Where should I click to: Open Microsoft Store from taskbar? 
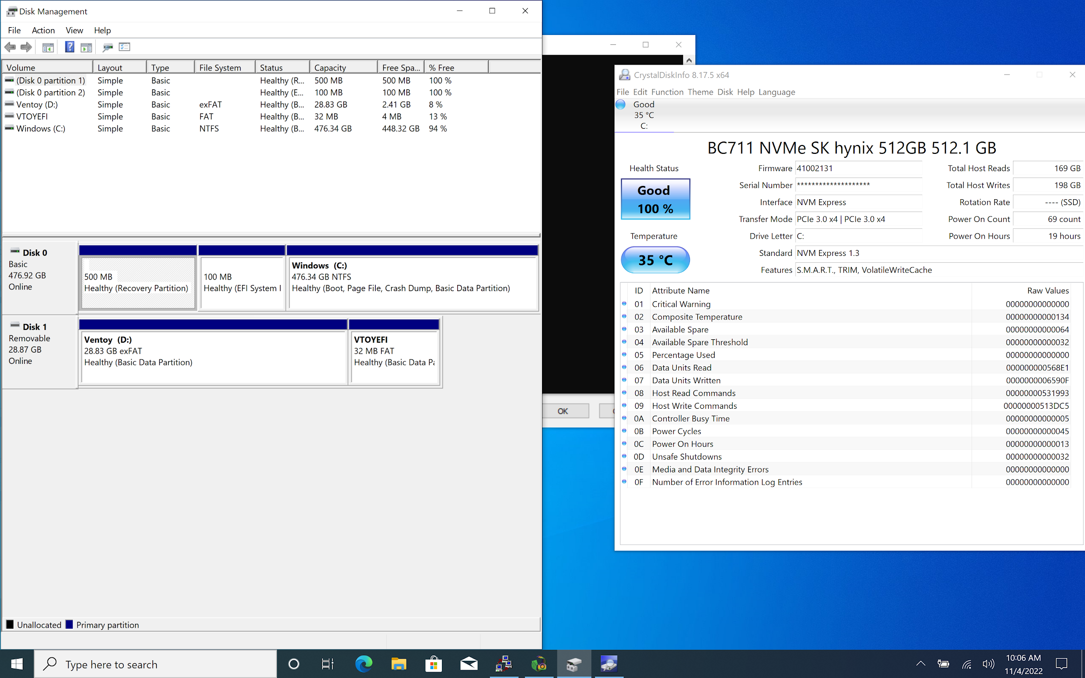pos(434,664)
